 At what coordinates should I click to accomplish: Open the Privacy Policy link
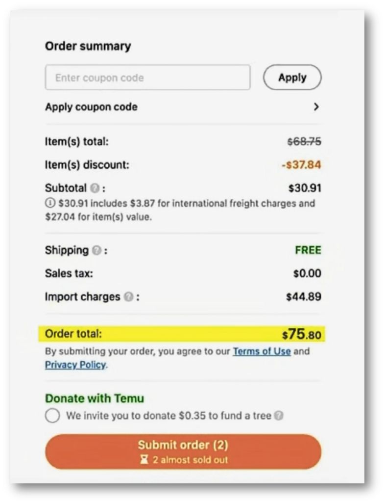[x=75, y=365]
